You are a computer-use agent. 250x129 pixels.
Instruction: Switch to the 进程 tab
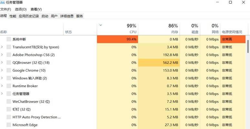(x=4, y=16)
